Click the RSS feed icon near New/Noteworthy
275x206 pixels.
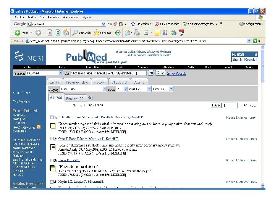click(x=39, y=127)
